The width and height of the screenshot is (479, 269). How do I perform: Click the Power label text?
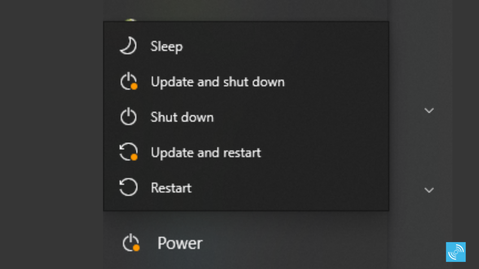179,243
